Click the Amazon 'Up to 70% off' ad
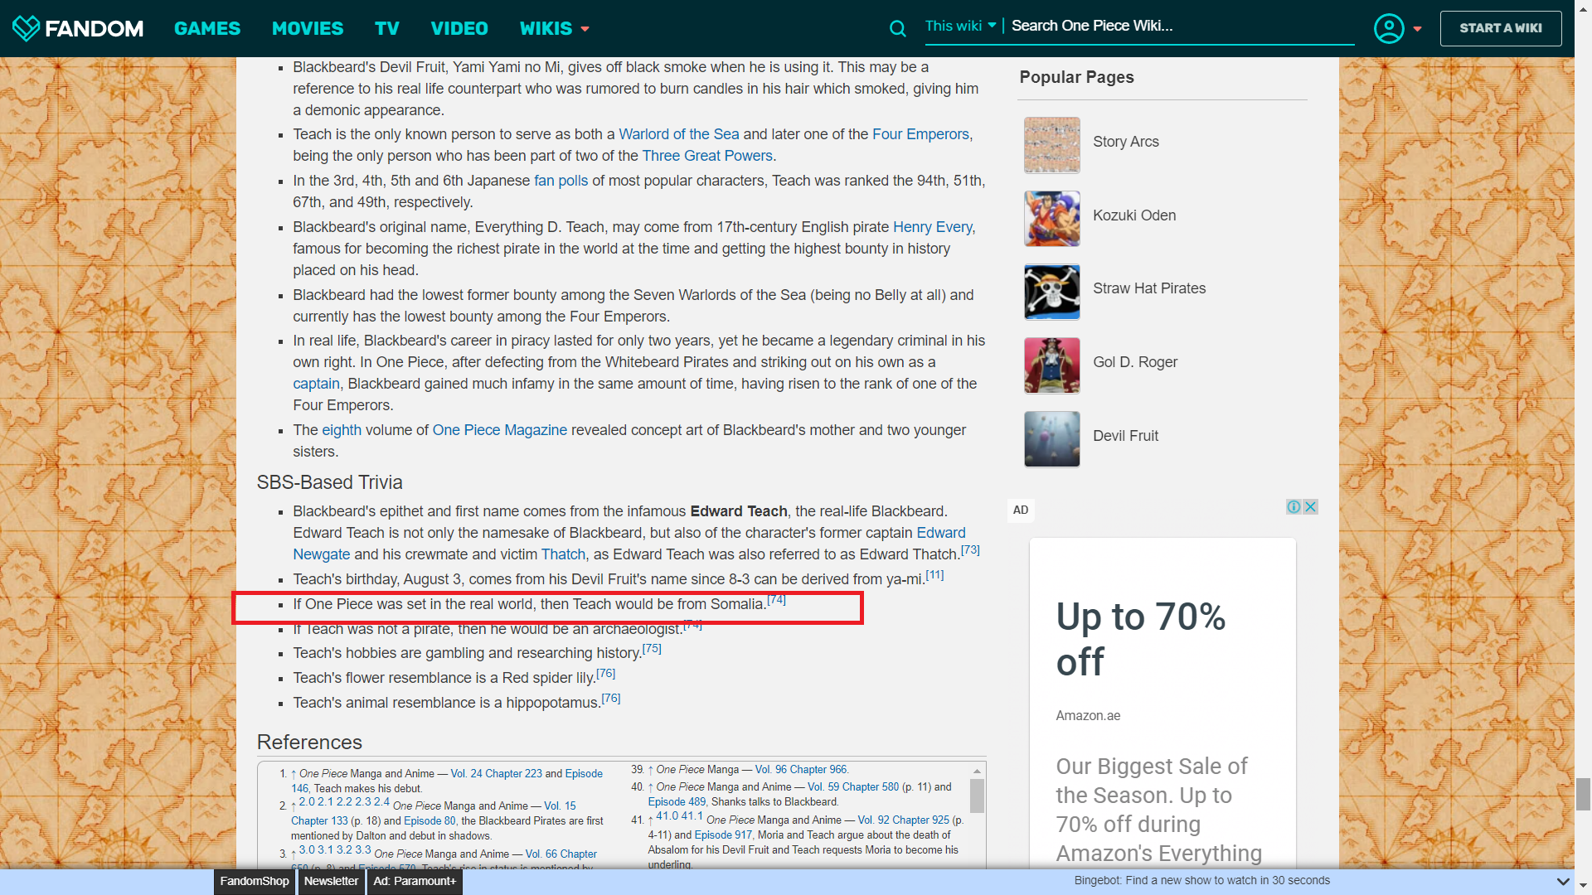The height and width of the screenshot is (895, 1592). point(1162,704)
